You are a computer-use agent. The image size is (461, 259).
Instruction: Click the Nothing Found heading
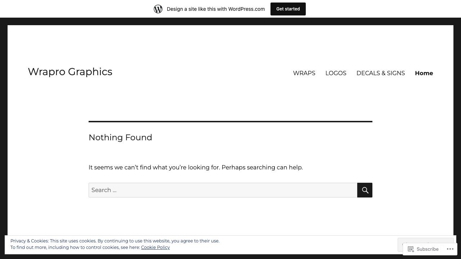[120, 137]
